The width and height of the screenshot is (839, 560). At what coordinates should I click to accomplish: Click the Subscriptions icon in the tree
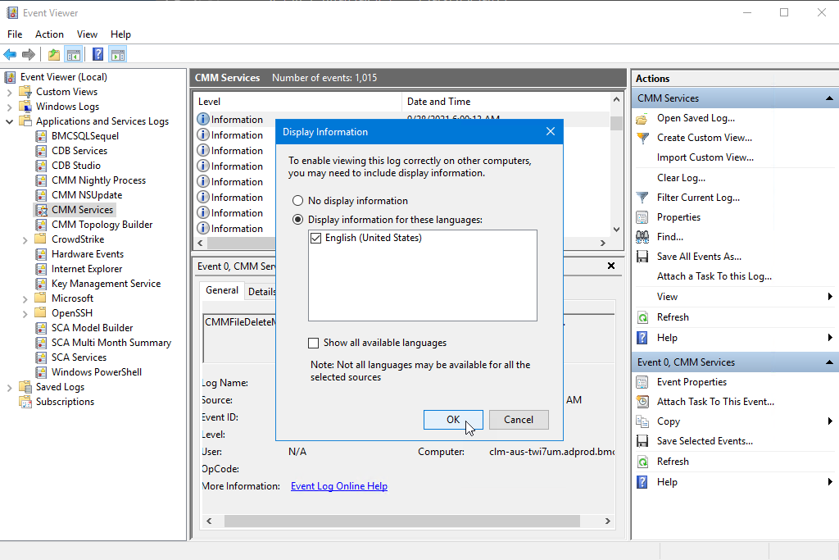coord(25,402)
